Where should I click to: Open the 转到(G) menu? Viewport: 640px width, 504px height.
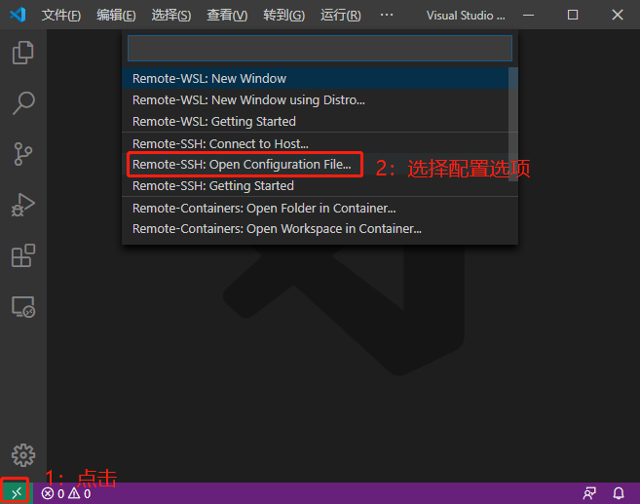(283, 16)
